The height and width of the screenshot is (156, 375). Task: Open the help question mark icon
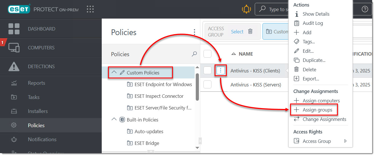pos(365,9)
